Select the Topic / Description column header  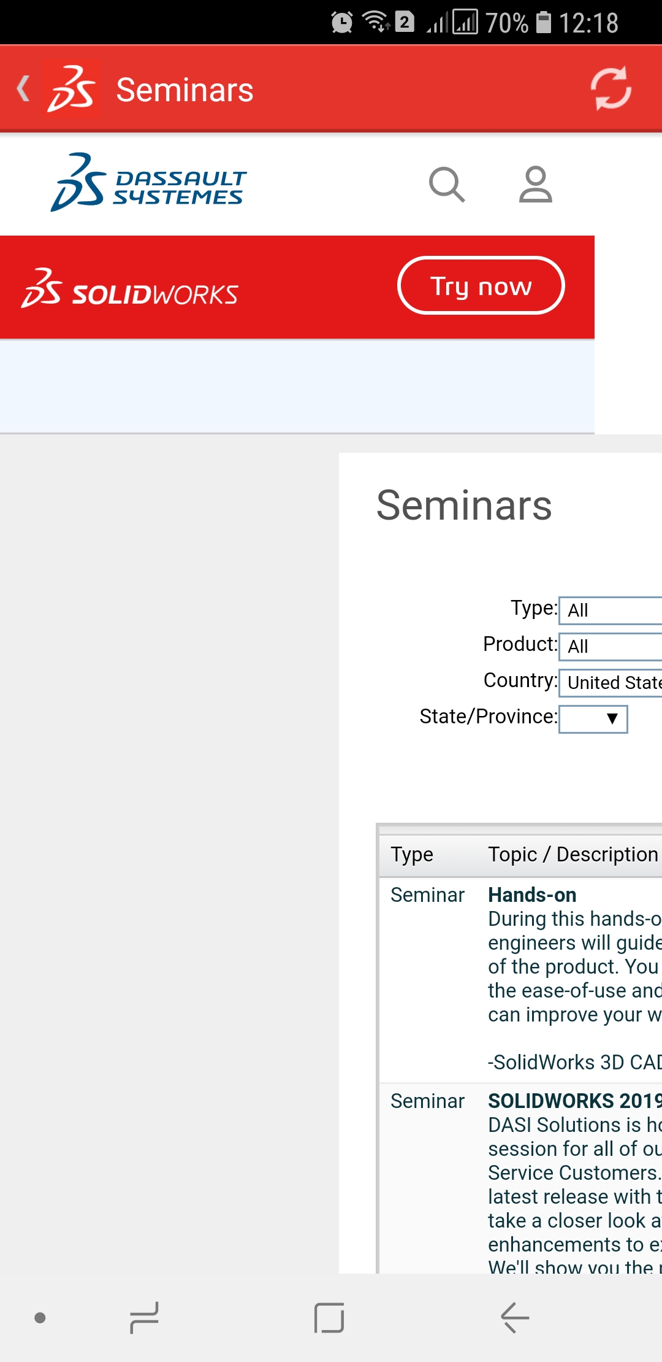(569, 853)
